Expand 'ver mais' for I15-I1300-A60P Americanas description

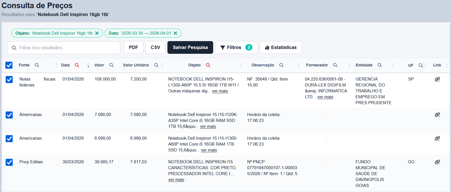(x=209, y=150)
